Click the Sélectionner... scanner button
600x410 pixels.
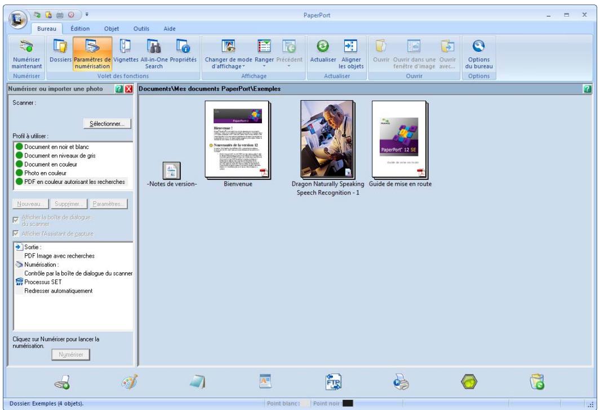[x=107, y=124]
